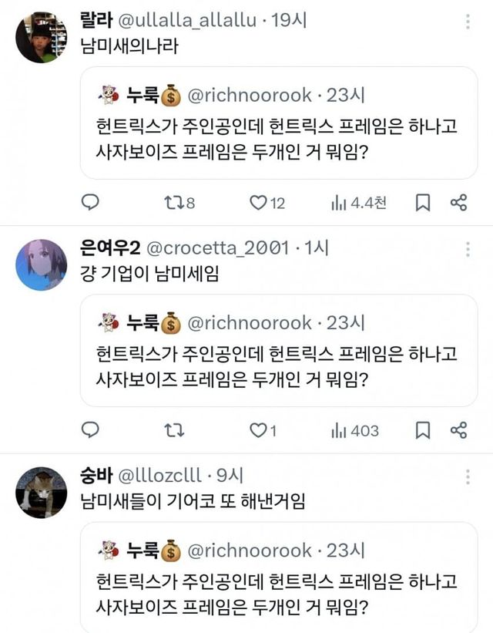
Task: Bookmark 은여우2's tweet
Action: 423,430
